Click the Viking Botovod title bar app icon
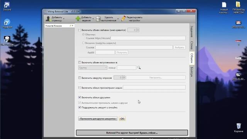 tap(45, 12)
